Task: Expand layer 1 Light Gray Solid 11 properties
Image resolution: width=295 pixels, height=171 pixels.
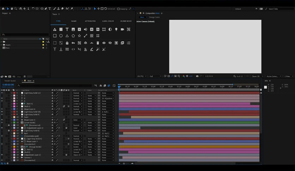Action: pos(12,93)
